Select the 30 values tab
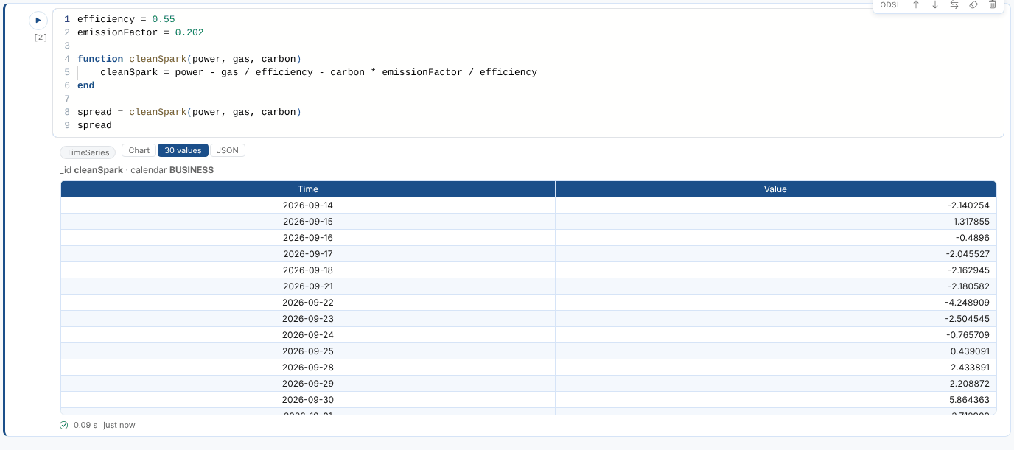Image resolution: width=1014 pixels, height=450 pixels. pos(183,150)
